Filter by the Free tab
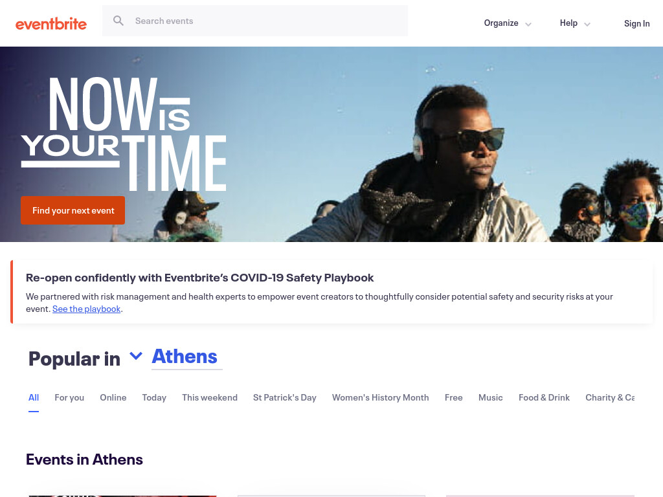663x497 pixels. (454, 398)
